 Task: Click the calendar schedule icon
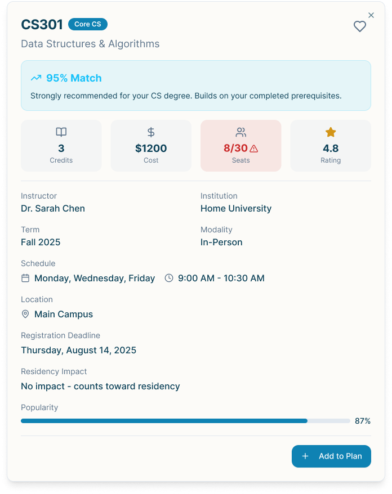(x=25, y=278)
